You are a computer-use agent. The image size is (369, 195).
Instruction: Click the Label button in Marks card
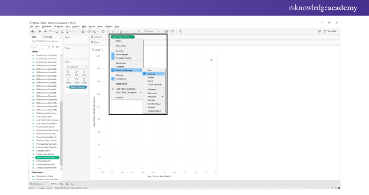coord(84,73)
